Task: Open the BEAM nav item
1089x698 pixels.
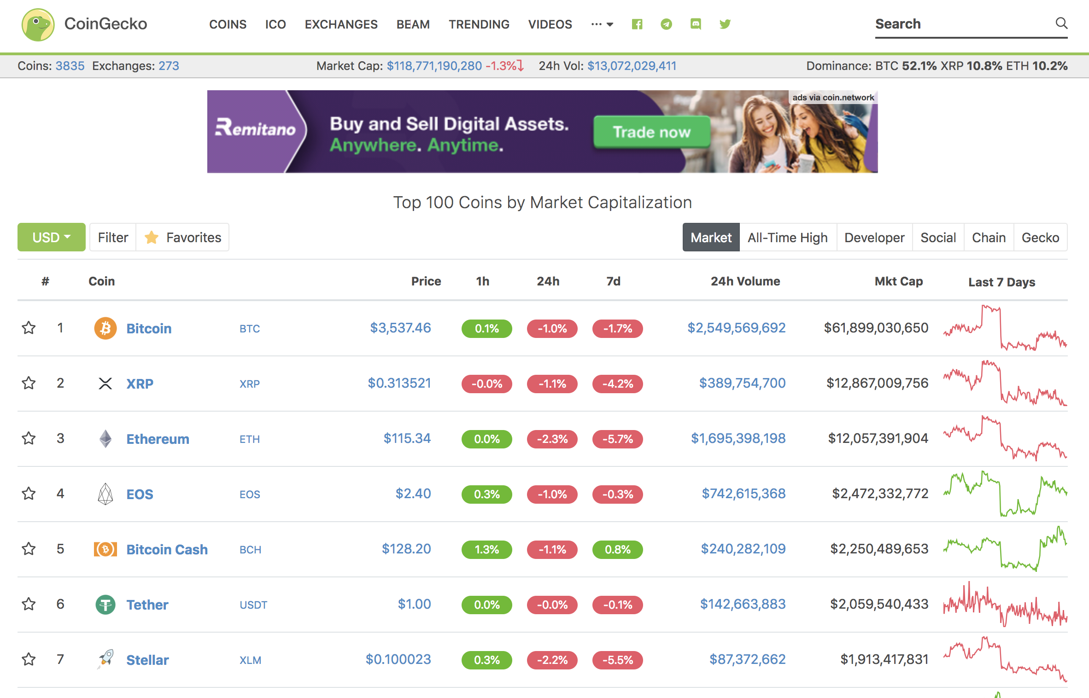Action: coord(413,24)
